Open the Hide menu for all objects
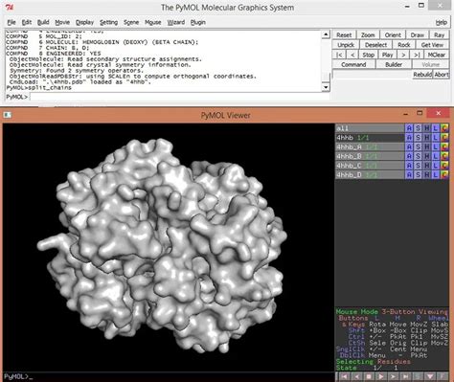Image resolution: width=454 pixels, height=382 pixels. (426, 128)
